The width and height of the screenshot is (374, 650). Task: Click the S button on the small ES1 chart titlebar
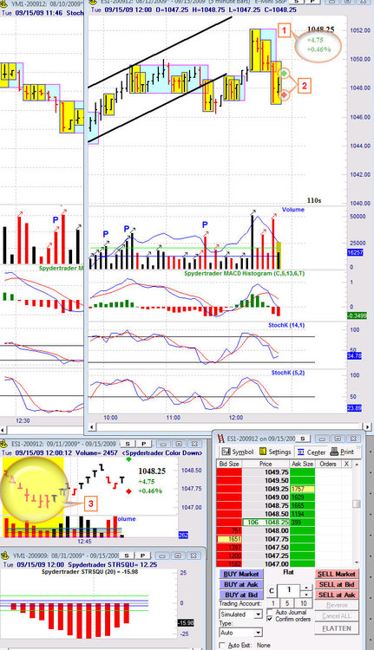pos(128,444)
